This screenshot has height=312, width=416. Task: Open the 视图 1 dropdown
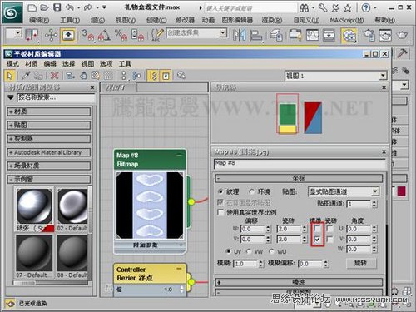point(336,76)
